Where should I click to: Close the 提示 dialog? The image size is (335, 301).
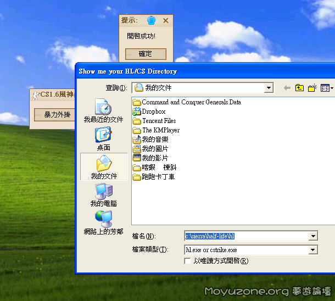tap(166, 21)
